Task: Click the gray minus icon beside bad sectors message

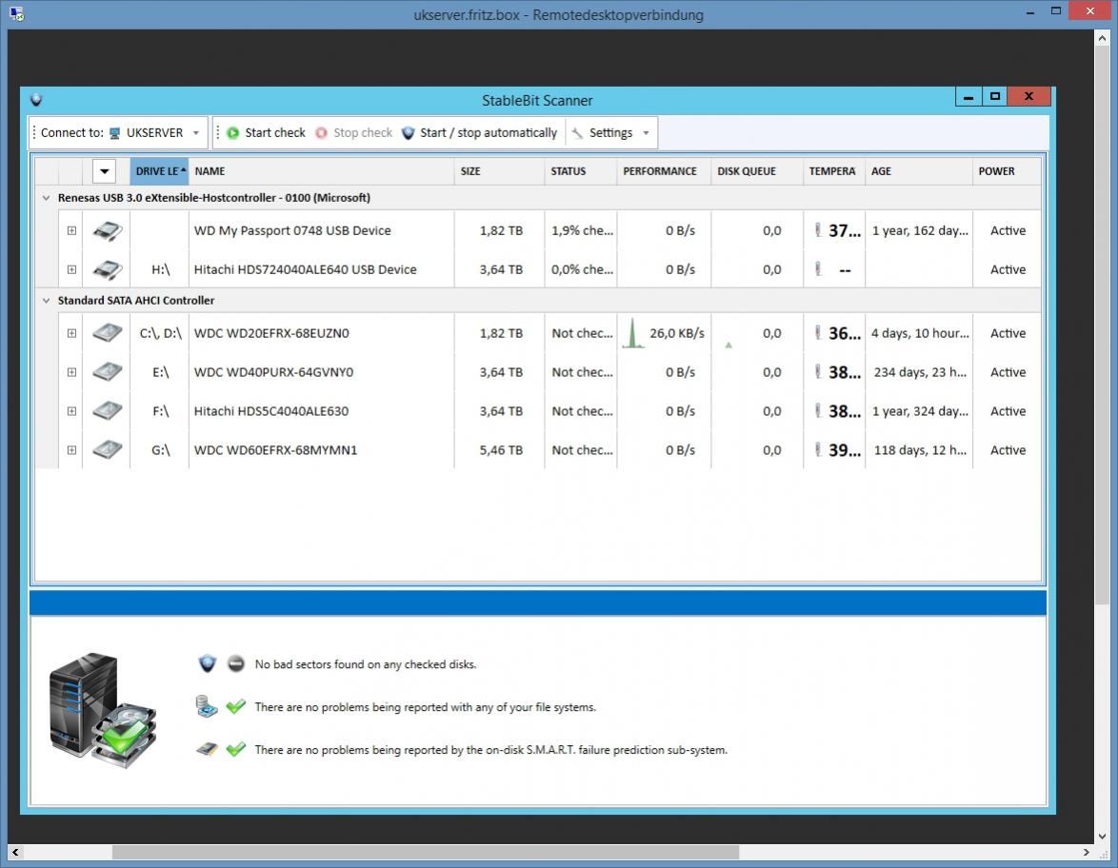Action: (x=236, y=664)
